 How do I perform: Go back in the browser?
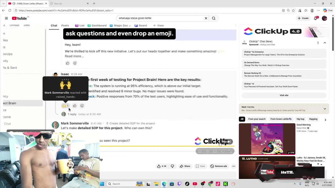click(x=3, y=10)
